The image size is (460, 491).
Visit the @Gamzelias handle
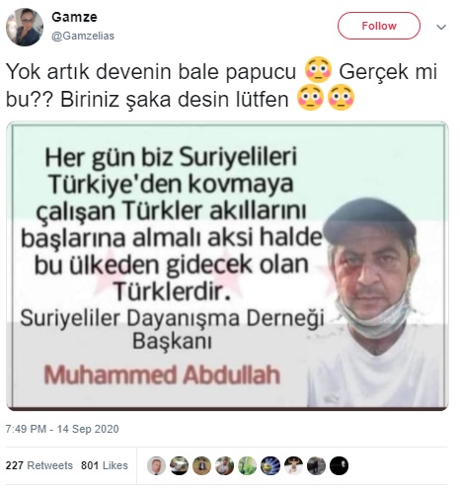pyautogui.click(x=83, y=36)
